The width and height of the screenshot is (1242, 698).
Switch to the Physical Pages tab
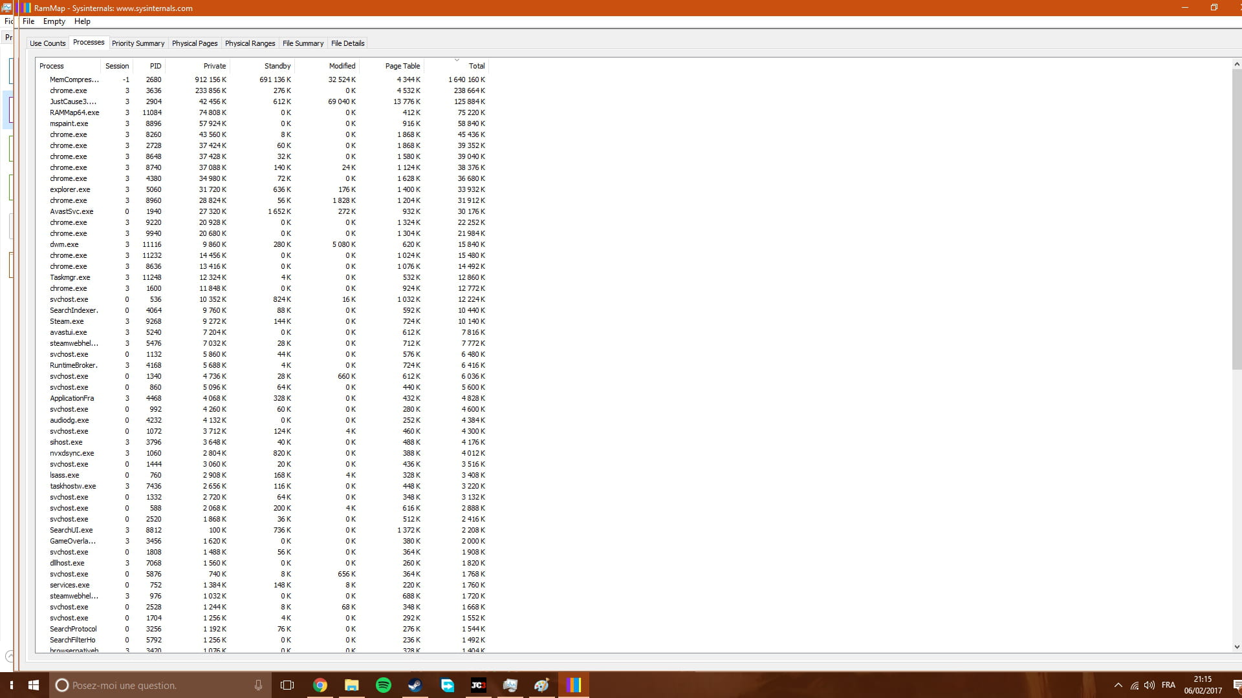pyautogui.click(x=195, y=43)
